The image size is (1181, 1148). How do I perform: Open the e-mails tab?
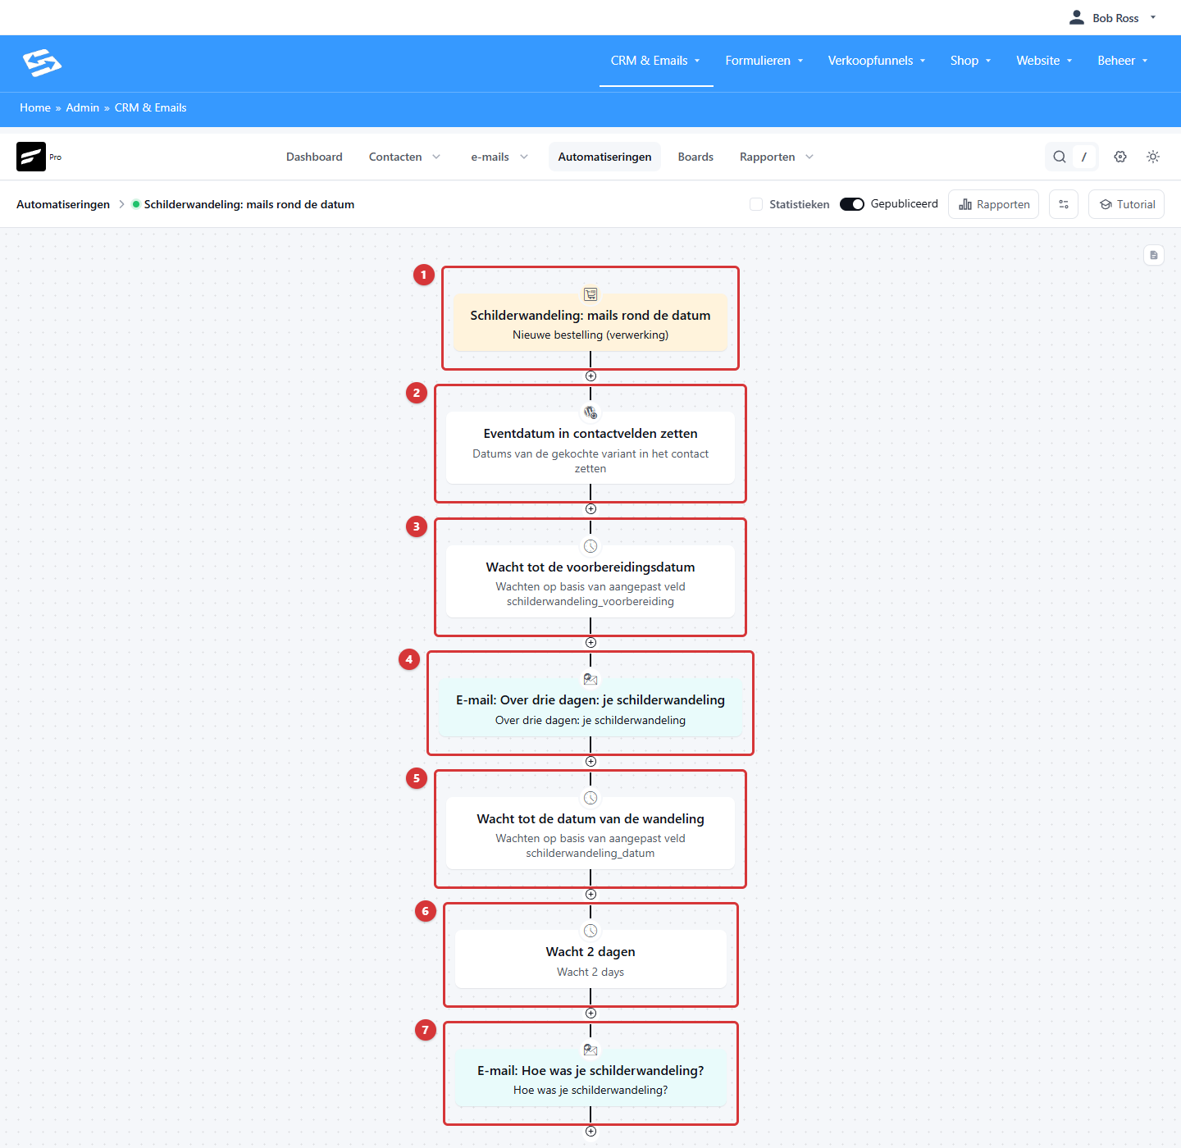[490, 157]
